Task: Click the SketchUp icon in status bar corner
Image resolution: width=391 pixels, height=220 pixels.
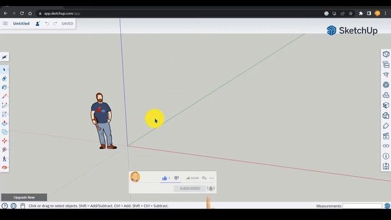Action: [387, 206]
